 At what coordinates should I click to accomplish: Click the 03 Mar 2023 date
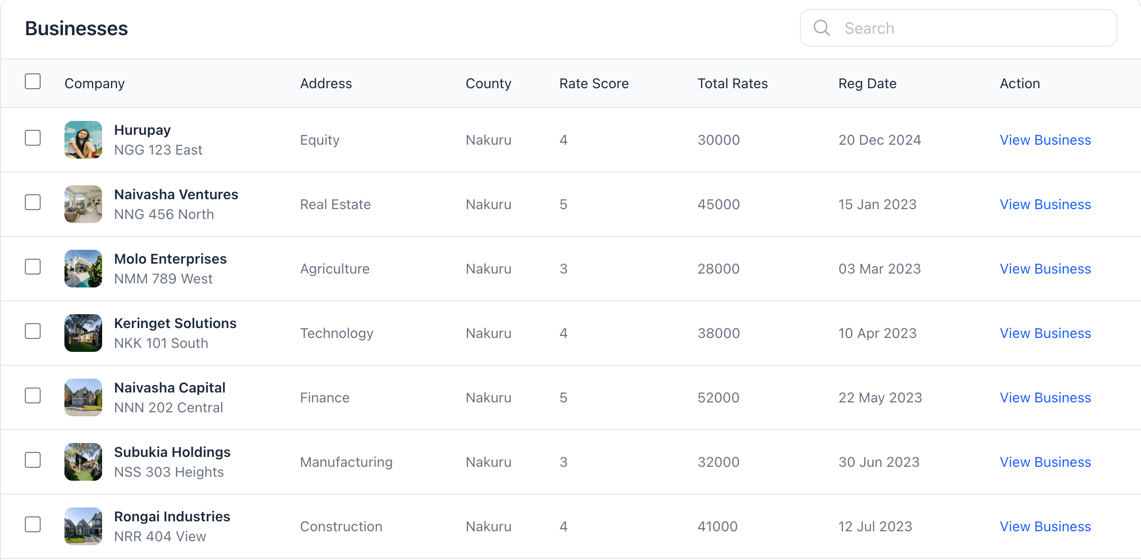pyautogui.click(x=880, y=269)
